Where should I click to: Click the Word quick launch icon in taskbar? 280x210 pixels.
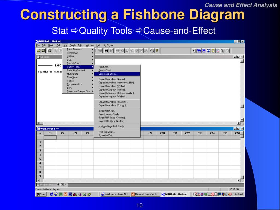[x=70, y=194]
